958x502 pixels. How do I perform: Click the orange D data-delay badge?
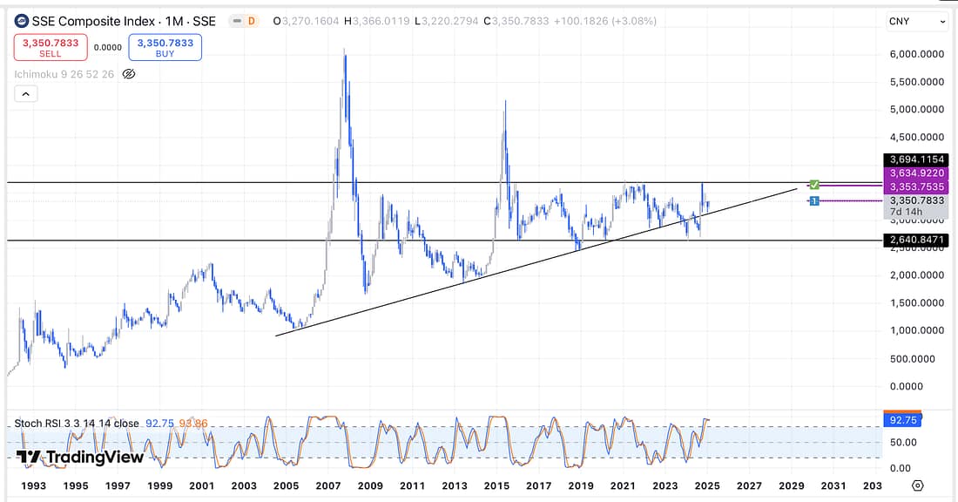252,21
